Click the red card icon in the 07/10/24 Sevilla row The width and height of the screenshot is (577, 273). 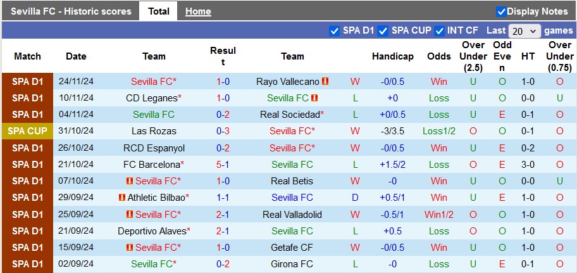click(130, 181)
